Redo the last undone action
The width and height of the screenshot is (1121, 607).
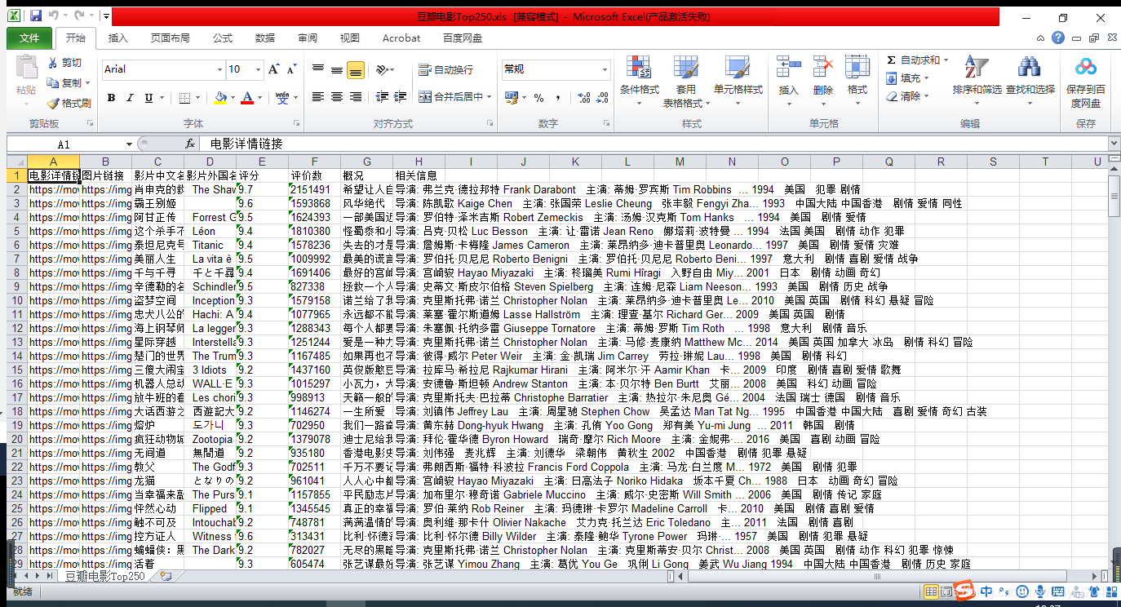click(78, 16)
